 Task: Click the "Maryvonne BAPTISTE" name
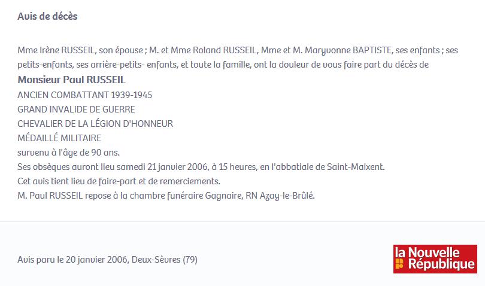349,50
